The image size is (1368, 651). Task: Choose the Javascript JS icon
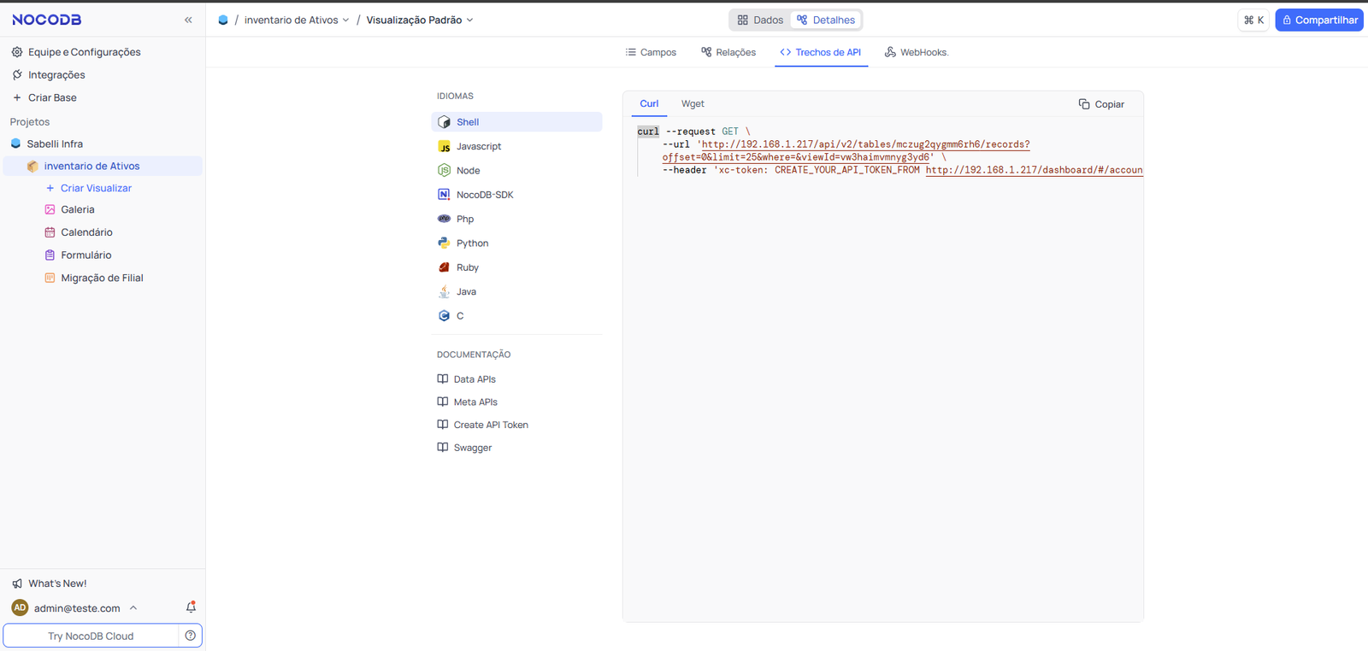point(444,147)
